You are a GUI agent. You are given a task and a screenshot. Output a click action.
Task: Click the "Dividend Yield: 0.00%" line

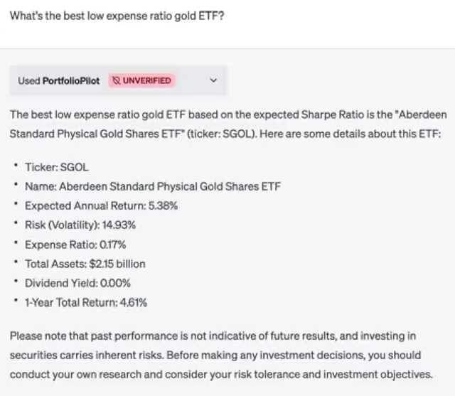(77, 283)
